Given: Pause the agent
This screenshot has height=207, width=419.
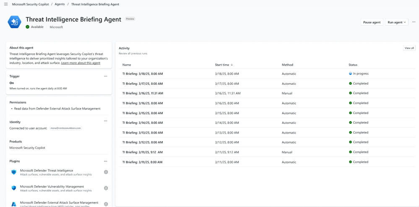Looking at the screenshot, I should (372, 22).
